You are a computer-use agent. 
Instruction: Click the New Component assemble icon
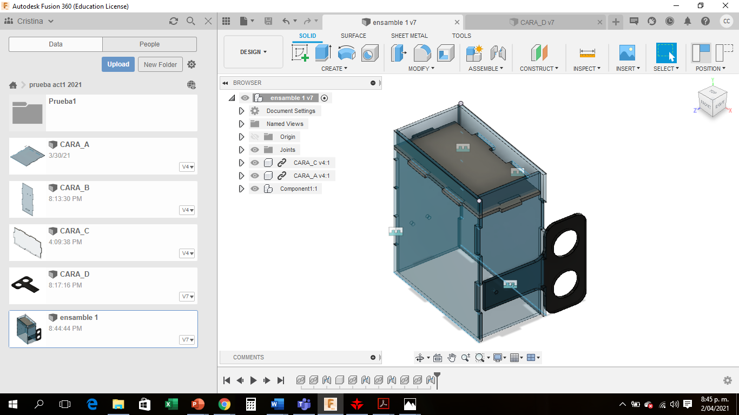point(474,53)
